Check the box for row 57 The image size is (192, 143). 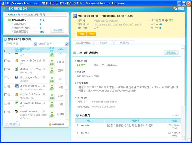6,69
